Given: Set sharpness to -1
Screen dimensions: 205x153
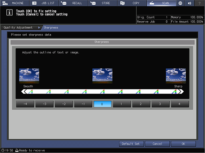Looking at the screenshot, I should pyautogui.click(x=83, y=104).
